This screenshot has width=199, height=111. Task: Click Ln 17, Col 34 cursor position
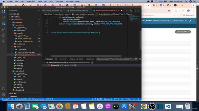[x=97, y=99]
